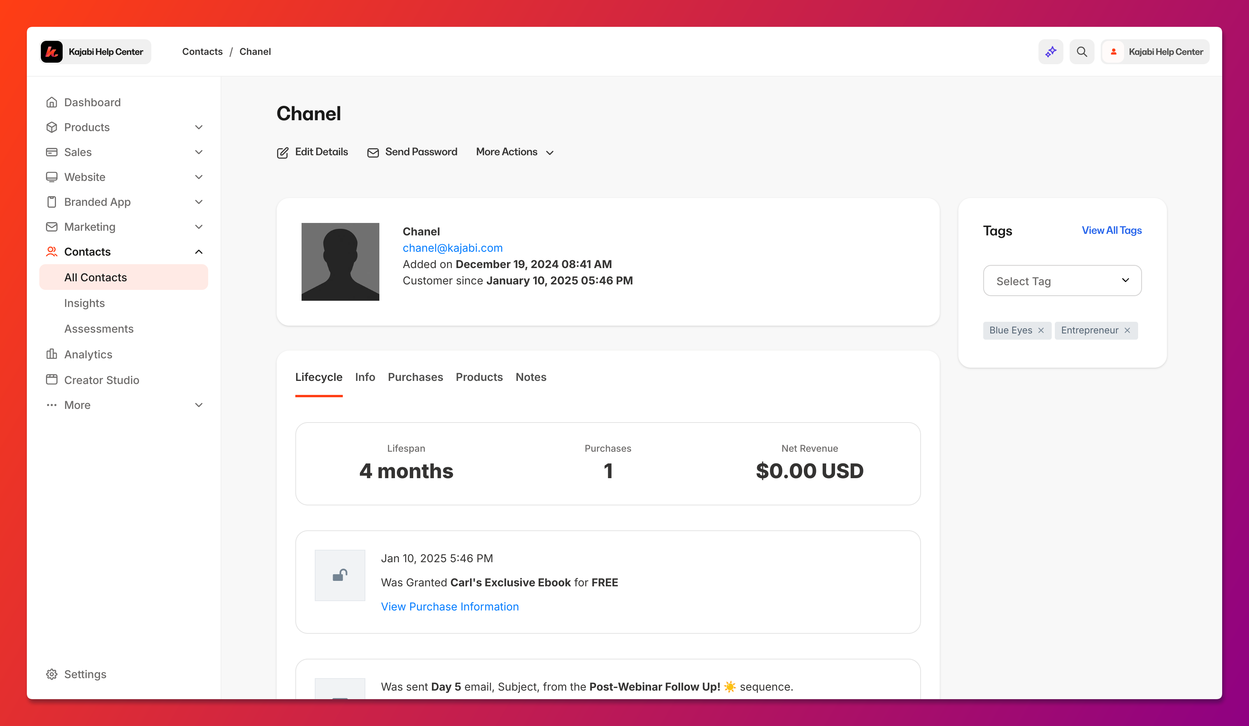Click the Creator Studio icon
Image resolution: width=1249 pixels, height=726 pixels.
51,380
